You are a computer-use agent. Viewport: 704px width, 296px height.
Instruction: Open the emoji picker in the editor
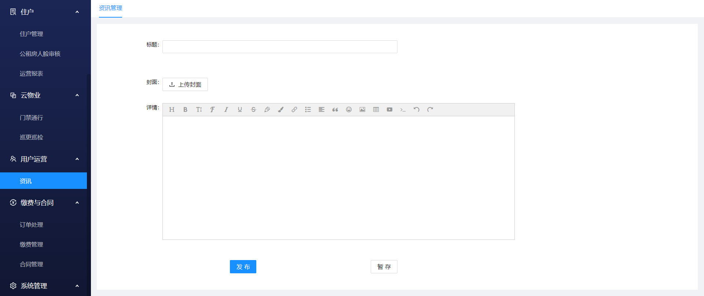click(x=349, y=110)
